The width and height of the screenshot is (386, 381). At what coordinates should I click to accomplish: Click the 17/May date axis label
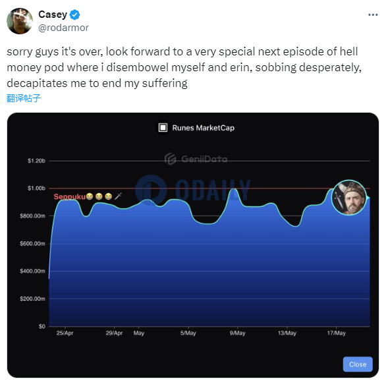pyautogui.click(x=337, y=334)
